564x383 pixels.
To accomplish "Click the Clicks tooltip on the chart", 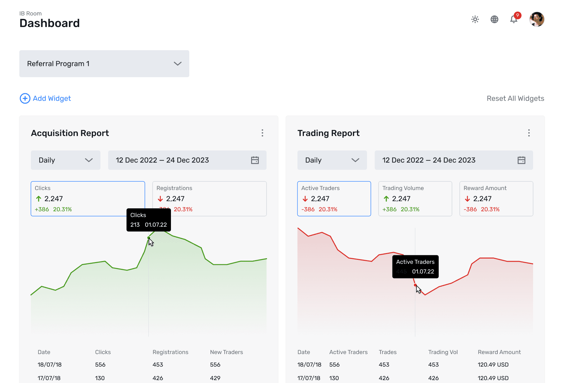I will 148,220.
